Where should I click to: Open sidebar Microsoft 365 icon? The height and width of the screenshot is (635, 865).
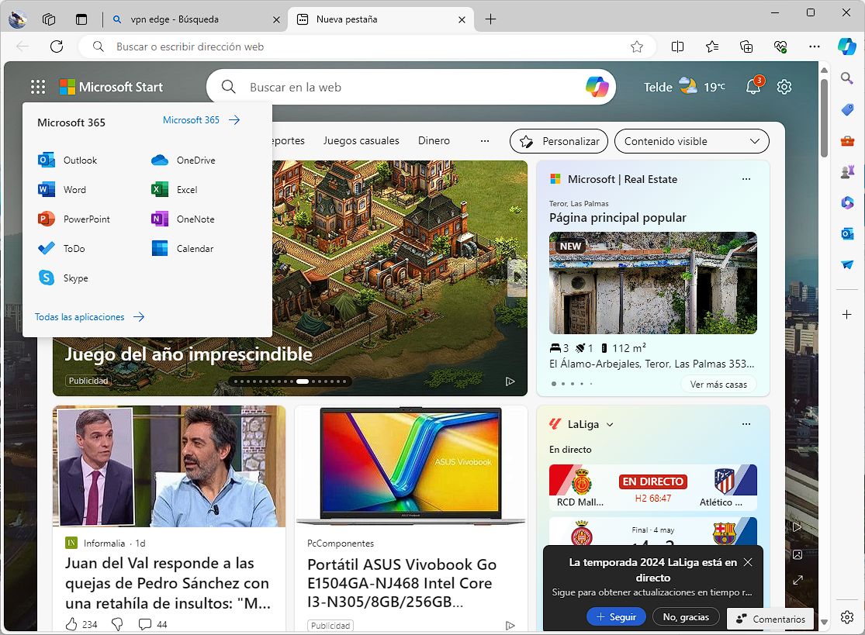point(847,203)
